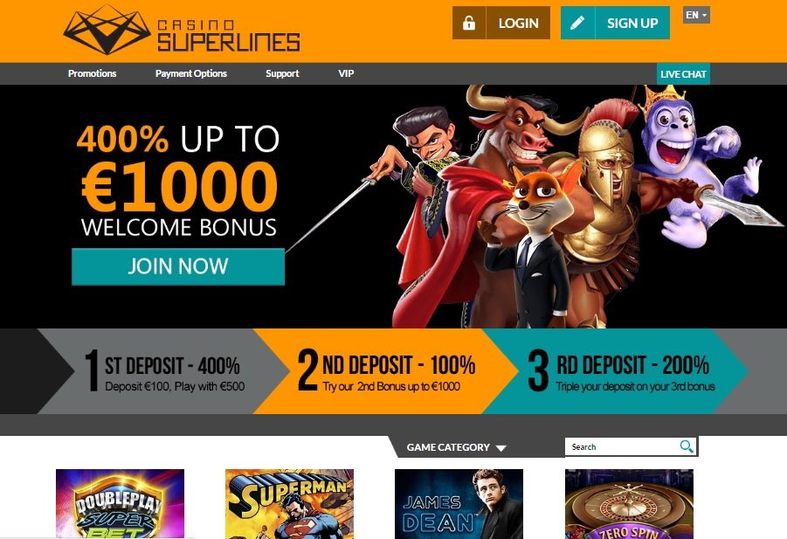This screenshot has height=539, width=787.
Task: Click the JOIN NOW button
Action: click(178, 266)
